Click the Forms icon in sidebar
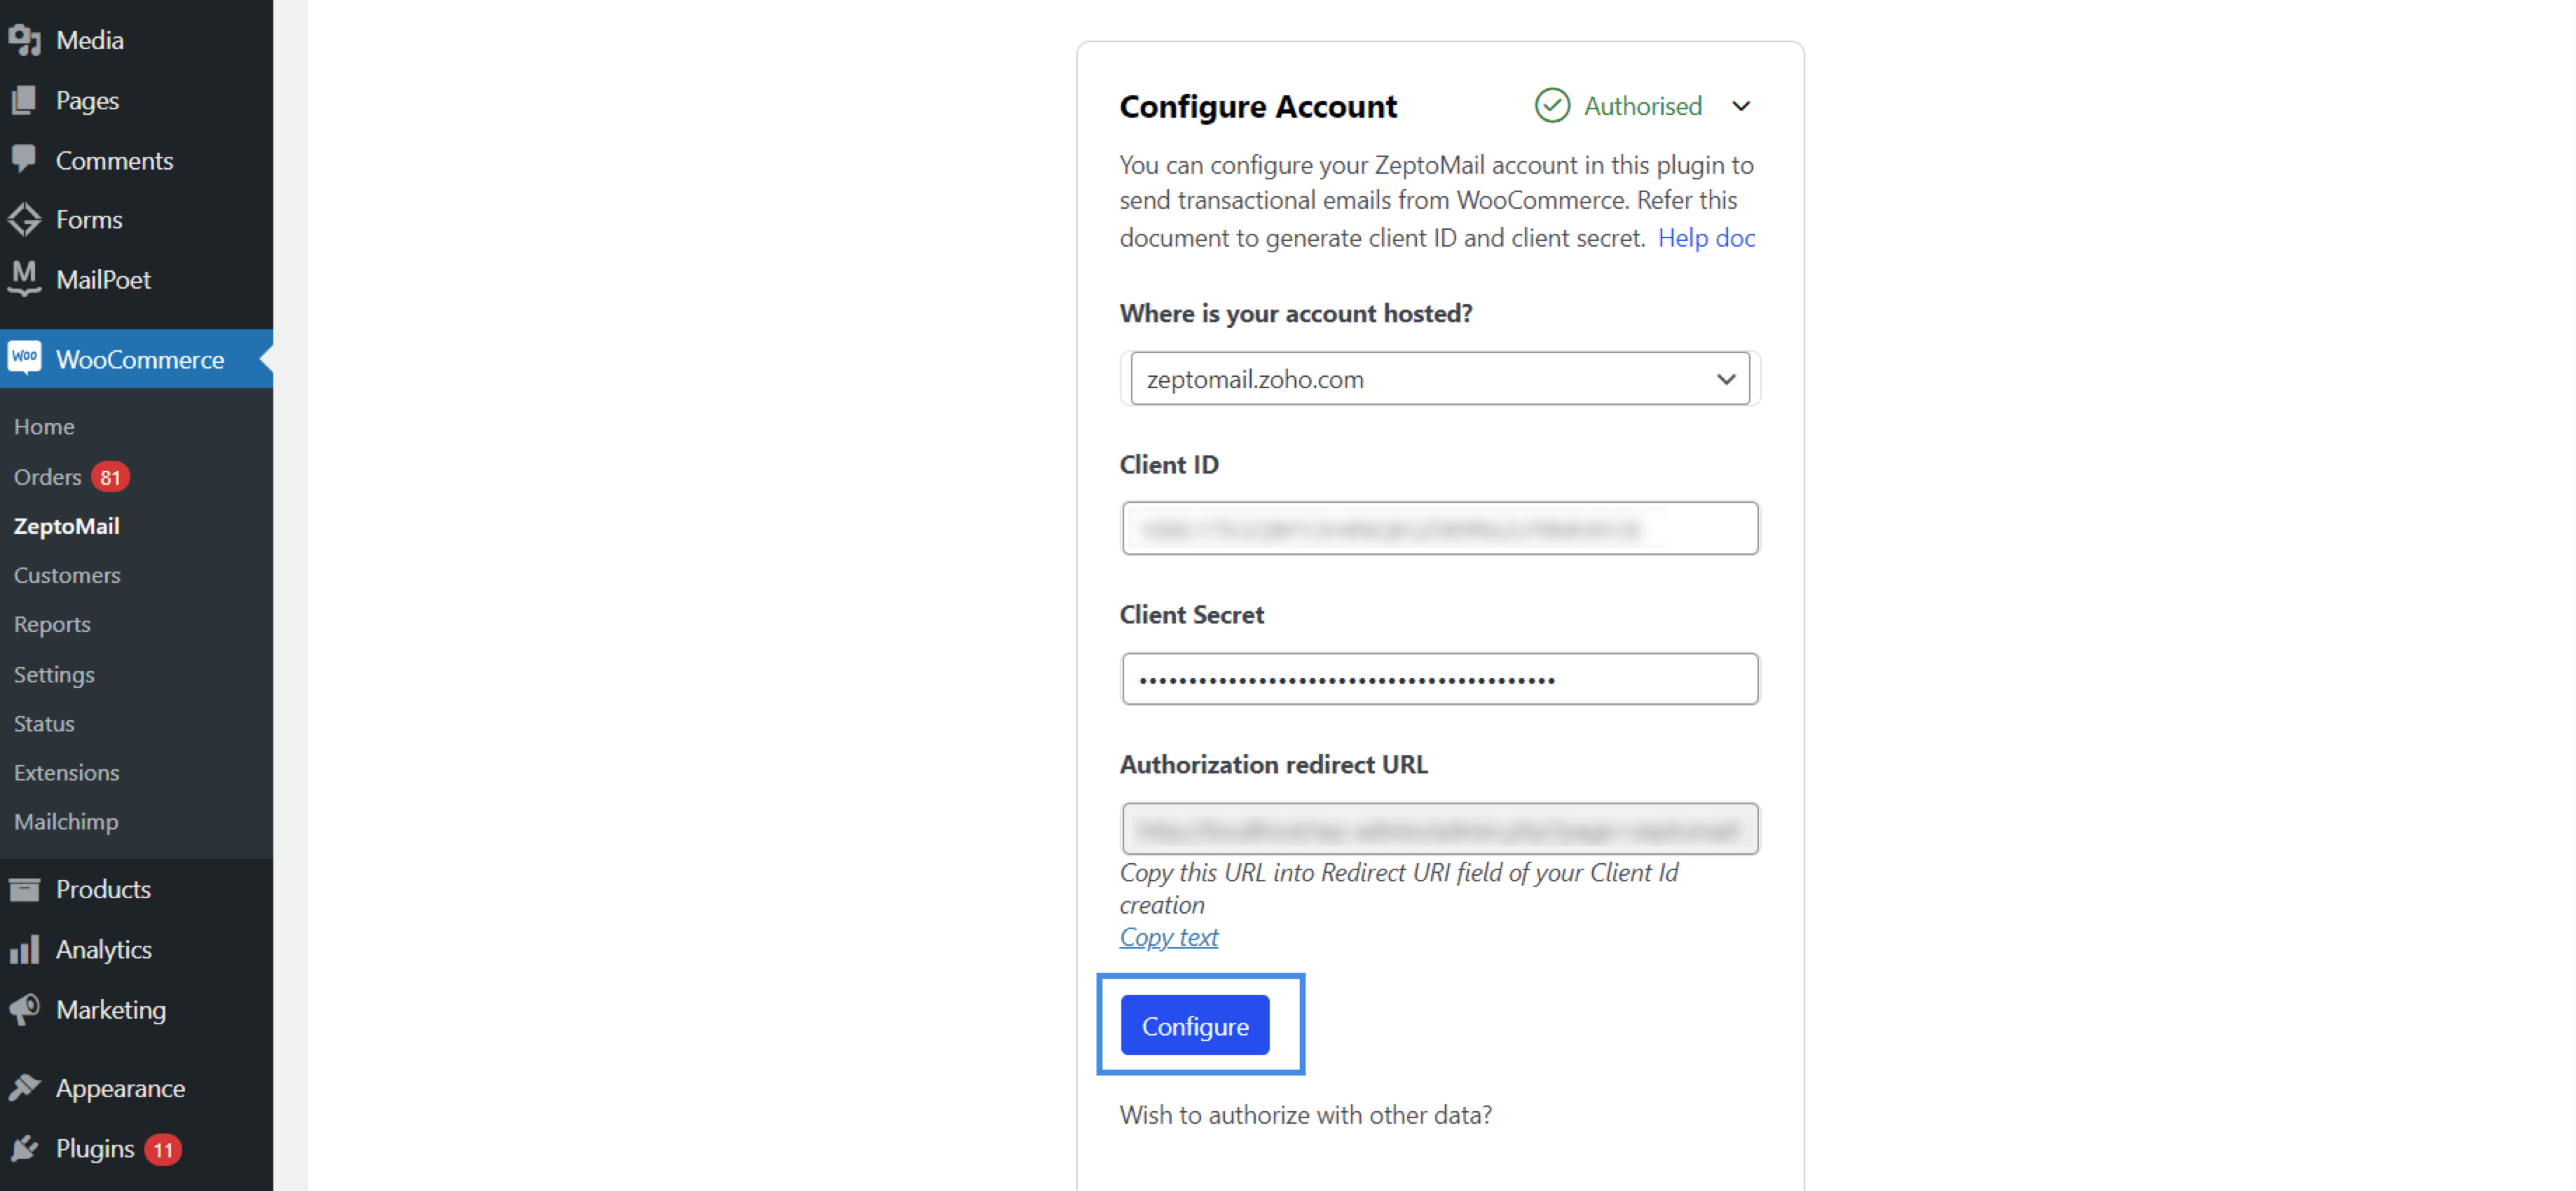The image size is (2576, 1191). click(24, 220)
